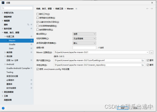
Task: Open the 插件 settings page
Action: coord(6,25)
